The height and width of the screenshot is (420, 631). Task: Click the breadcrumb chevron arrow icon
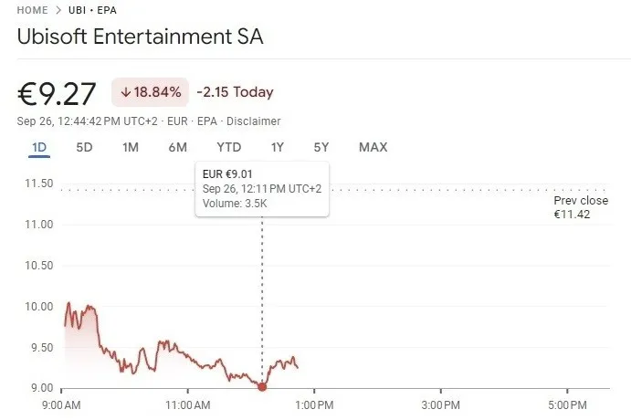pyautogui.click(x=58, y=10)
